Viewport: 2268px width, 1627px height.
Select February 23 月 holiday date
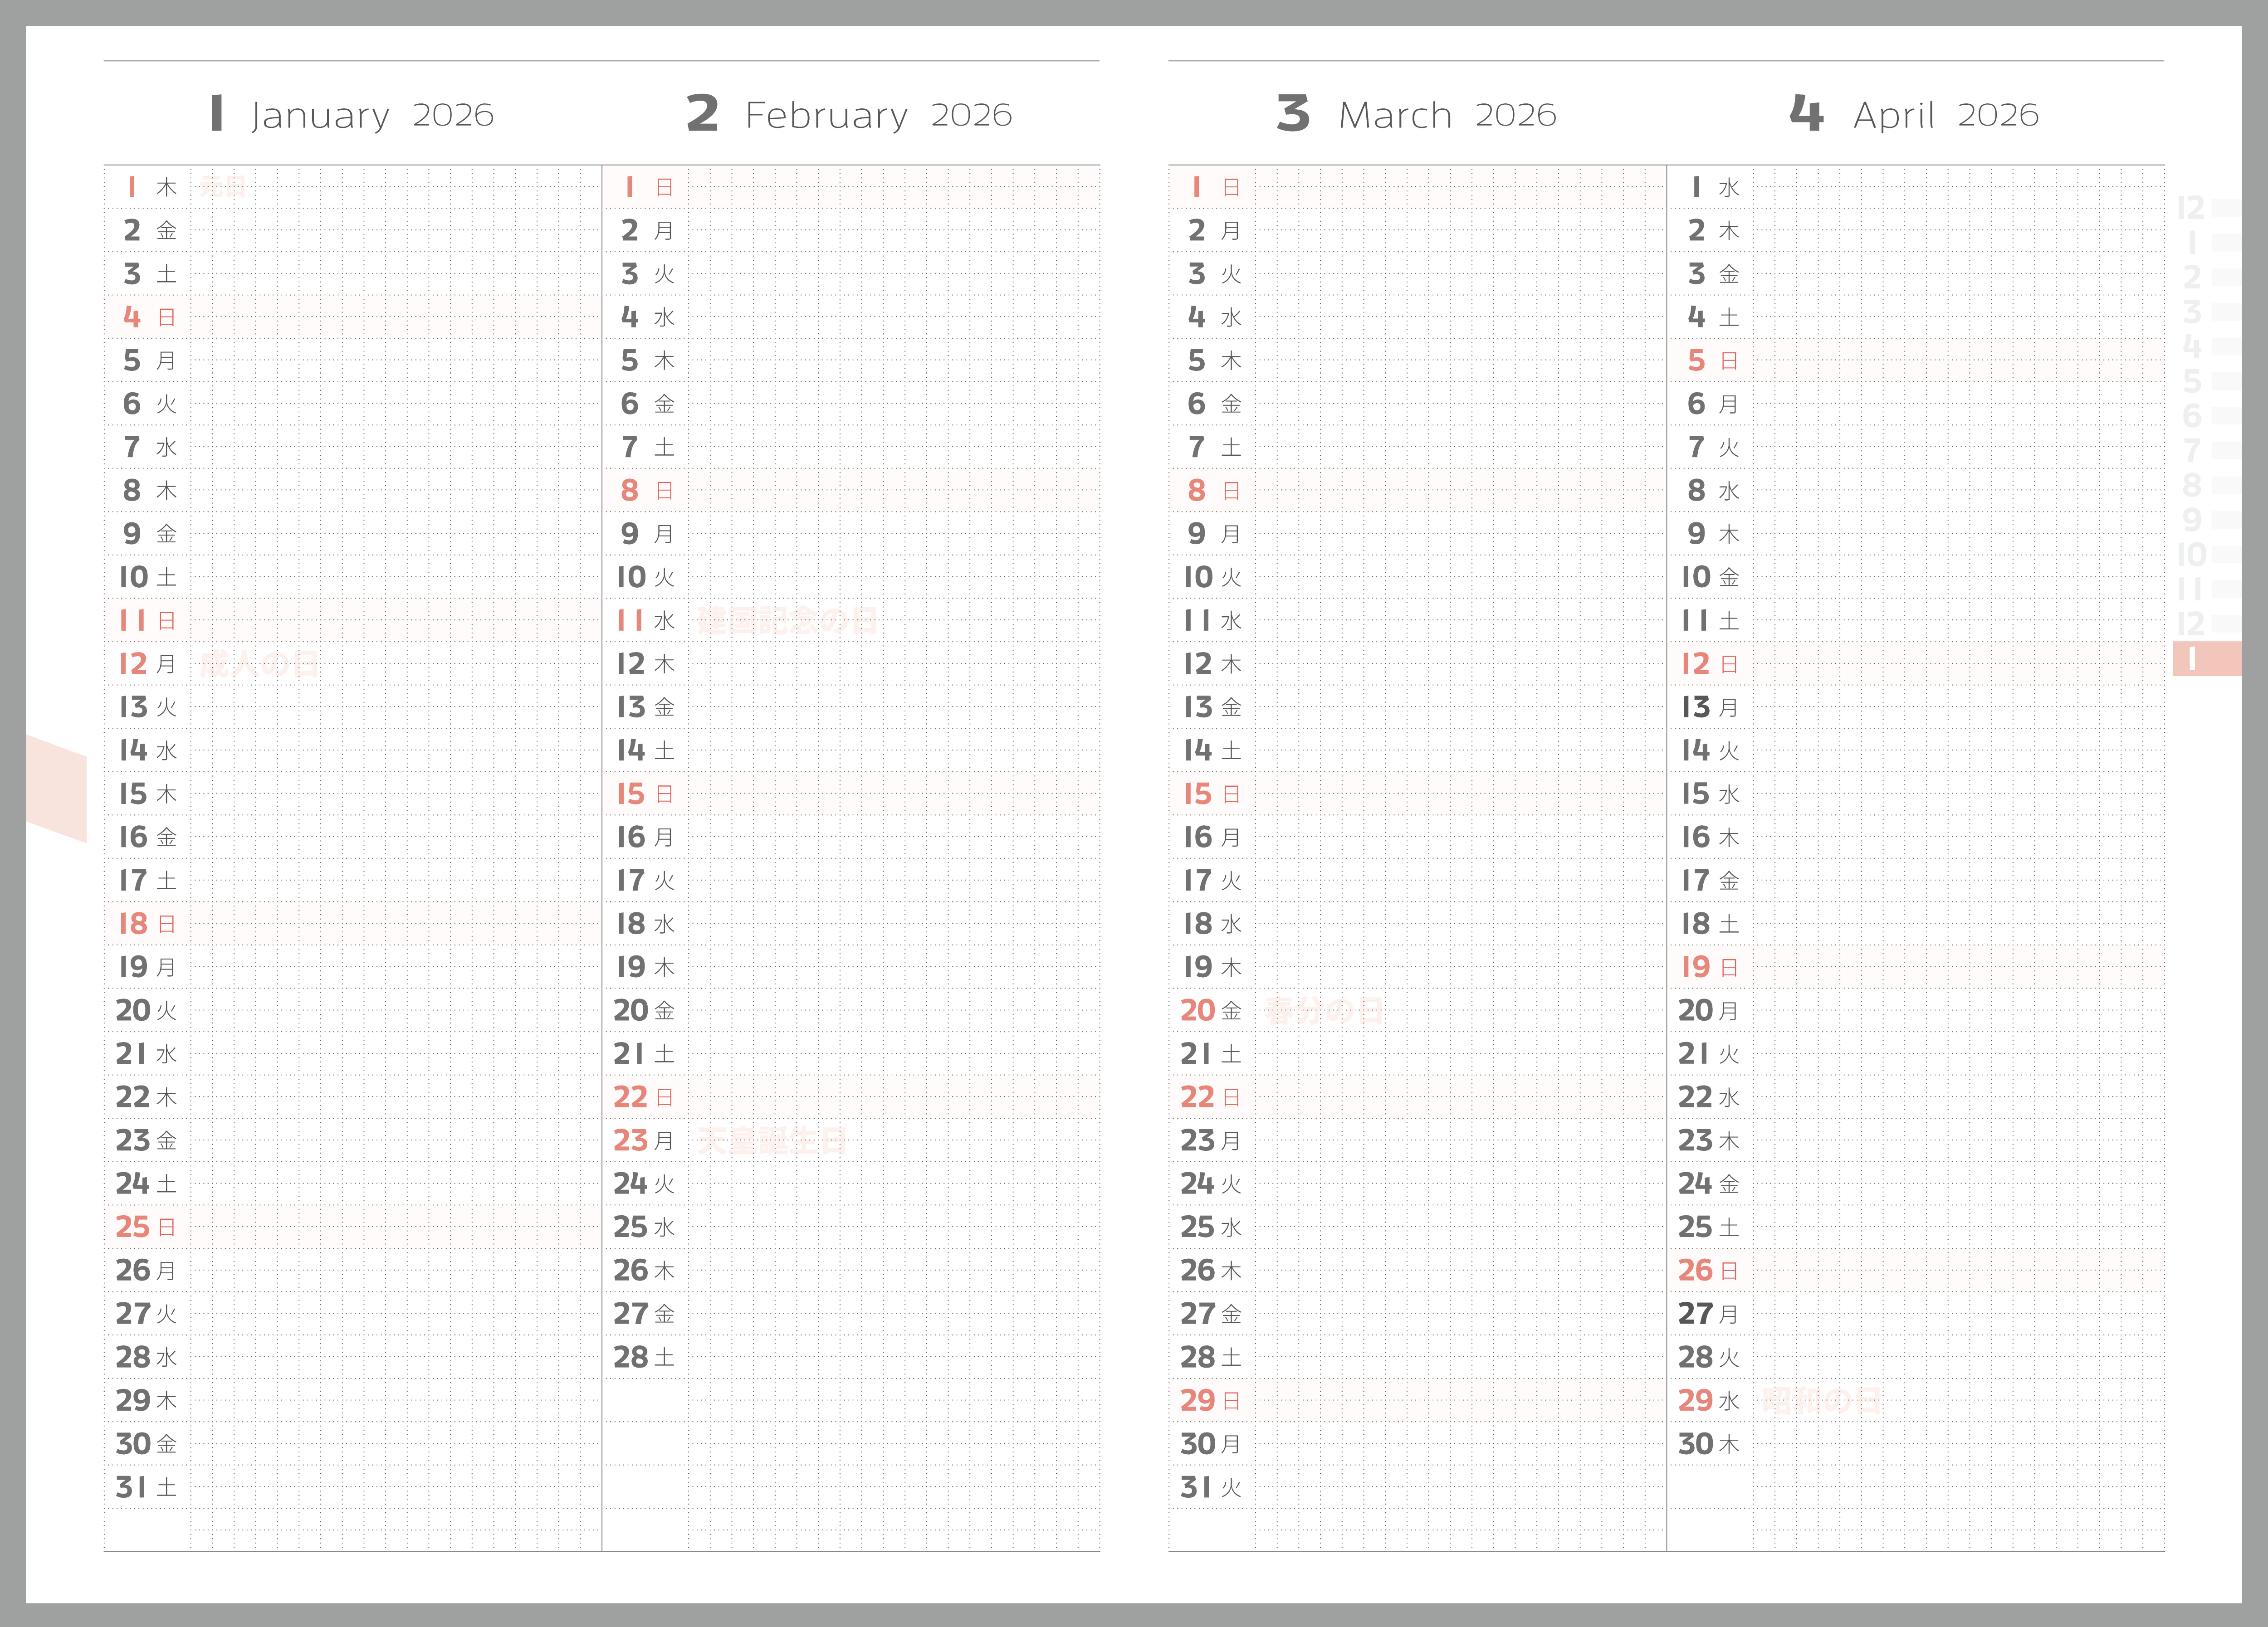point(645,1140)
